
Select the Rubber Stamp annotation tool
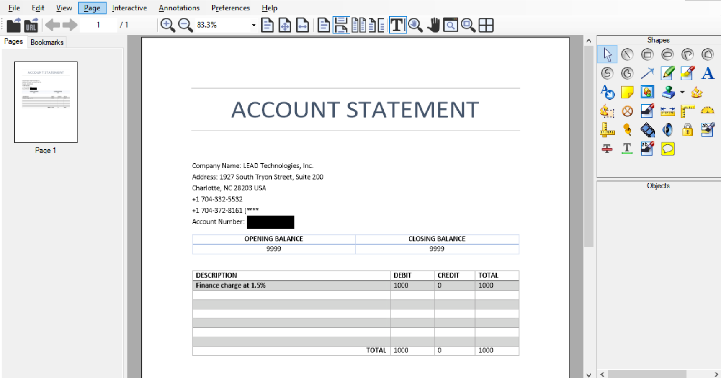(x=668, y=92)
